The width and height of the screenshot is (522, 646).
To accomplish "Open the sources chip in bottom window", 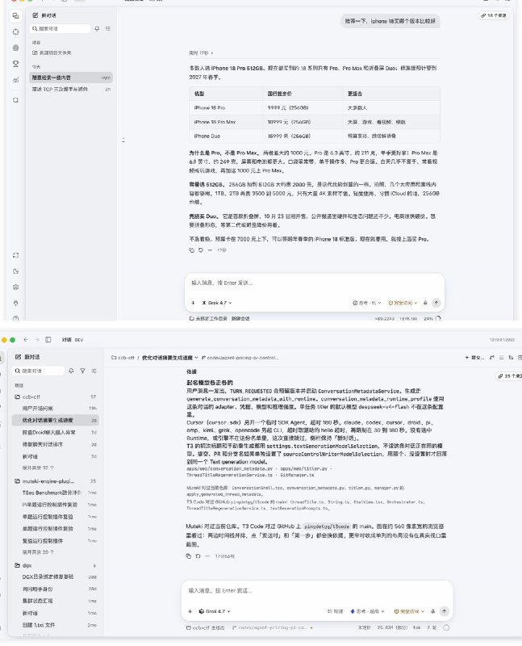I will pyautogui.click(x=509, y=376).
